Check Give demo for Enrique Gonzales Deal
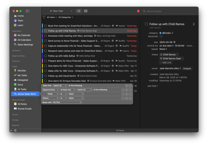The width and height of the screenshot is (208, 145). (46, 81)
